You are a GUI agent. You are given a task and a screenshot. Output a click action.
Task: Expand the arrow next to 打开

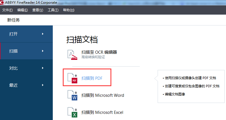[x=43, y=34]
